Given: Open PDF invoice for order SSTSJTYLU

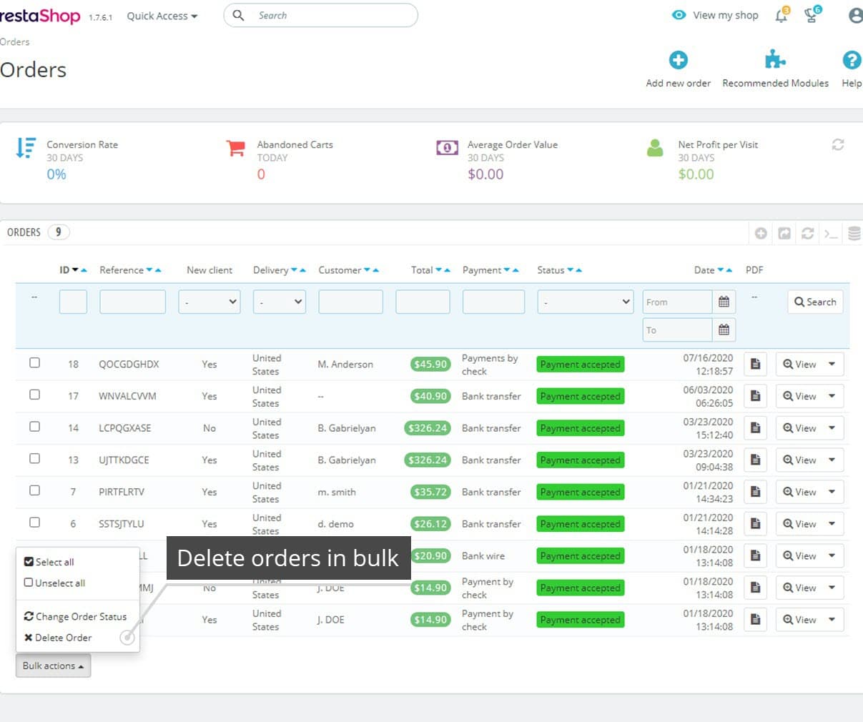Looking at the screenshot, I should tap(755, 524).
